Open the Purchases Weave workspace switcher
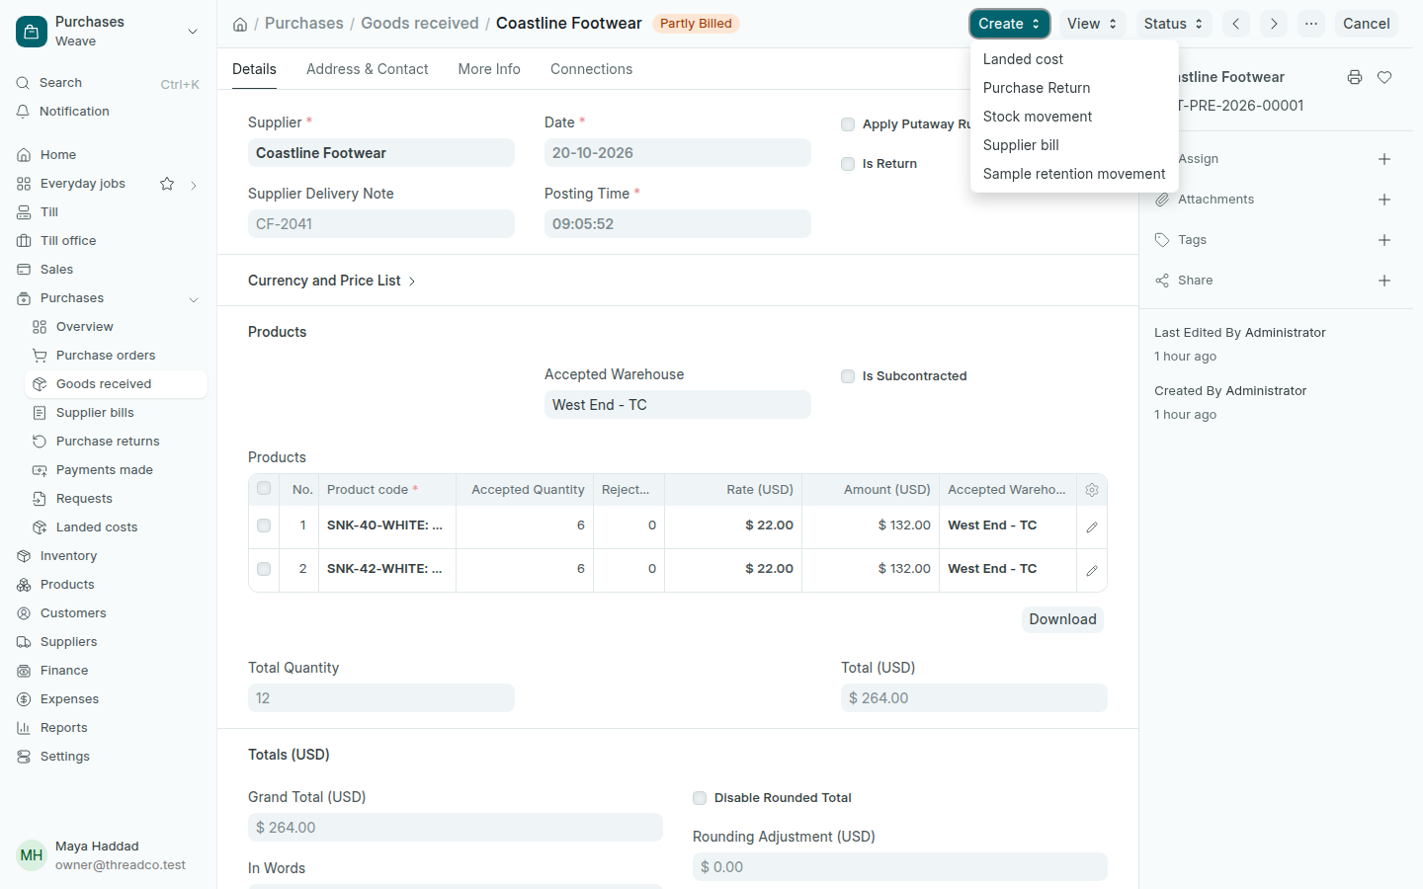This screenshot has width=1423, height=889. [x=109, y=32]
